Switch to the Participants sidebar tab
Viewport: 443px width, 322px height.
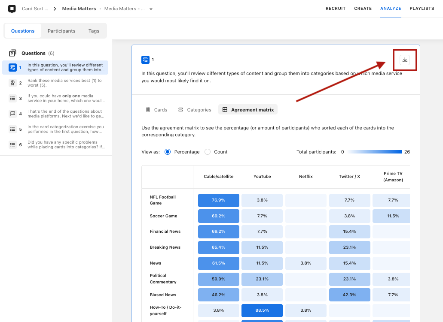61,31
